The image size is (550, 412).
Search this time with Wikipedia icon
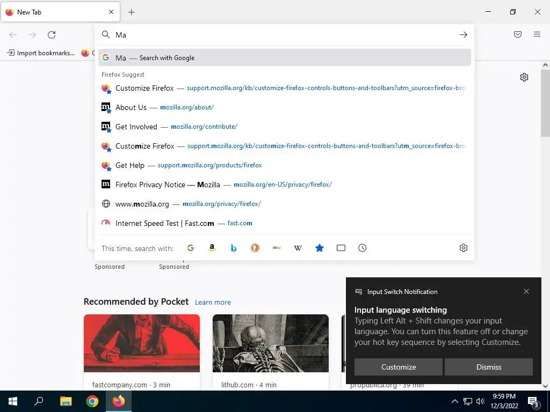click(298, 248)
